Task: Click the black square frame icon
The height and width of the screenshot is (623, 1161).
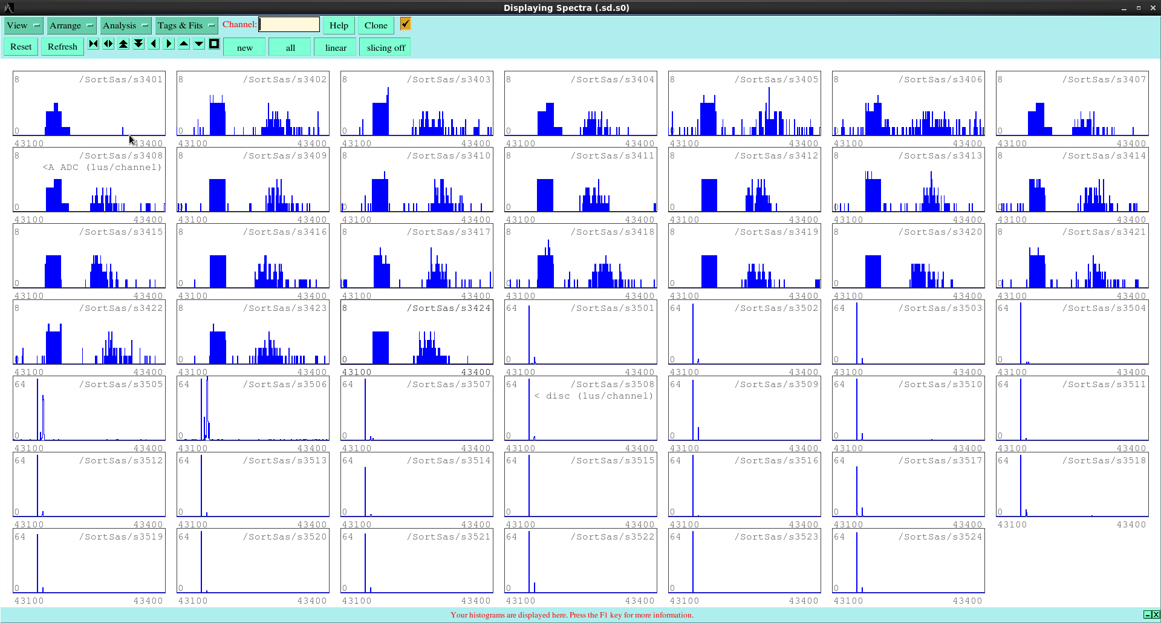Action: (x=214, y=44)
